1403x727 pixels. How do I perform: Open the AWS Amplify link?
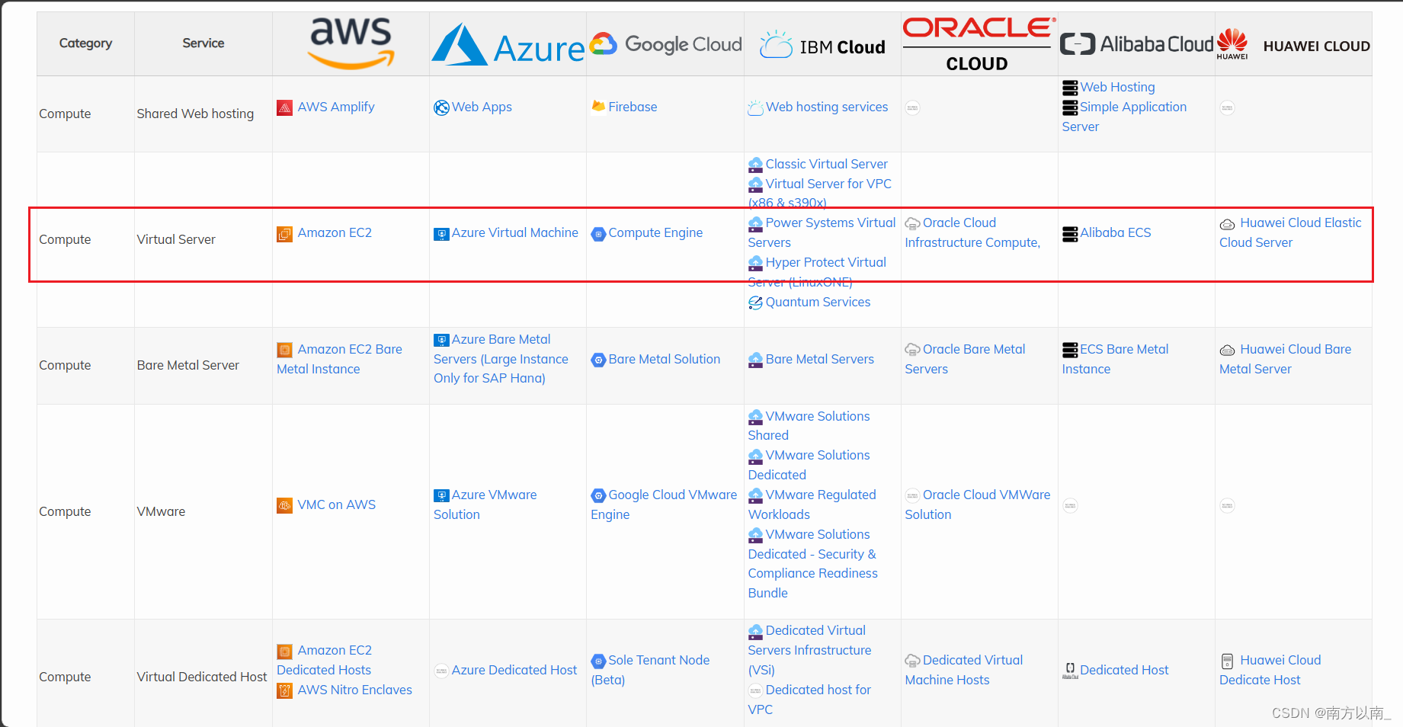pyautogui.click(x=336, y=107)
